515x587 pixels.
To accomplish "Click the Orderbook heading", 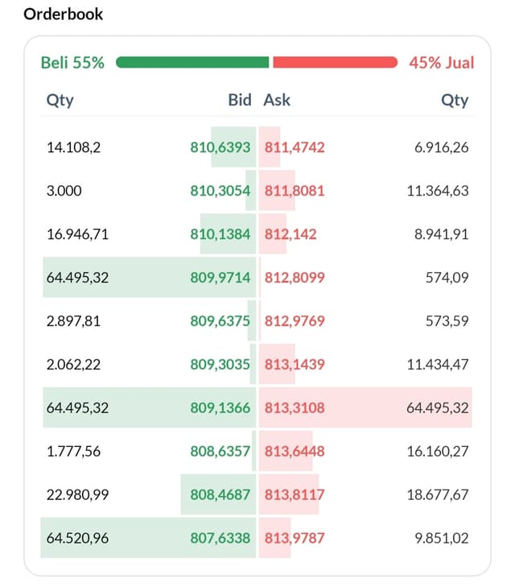I will (64, 14).
